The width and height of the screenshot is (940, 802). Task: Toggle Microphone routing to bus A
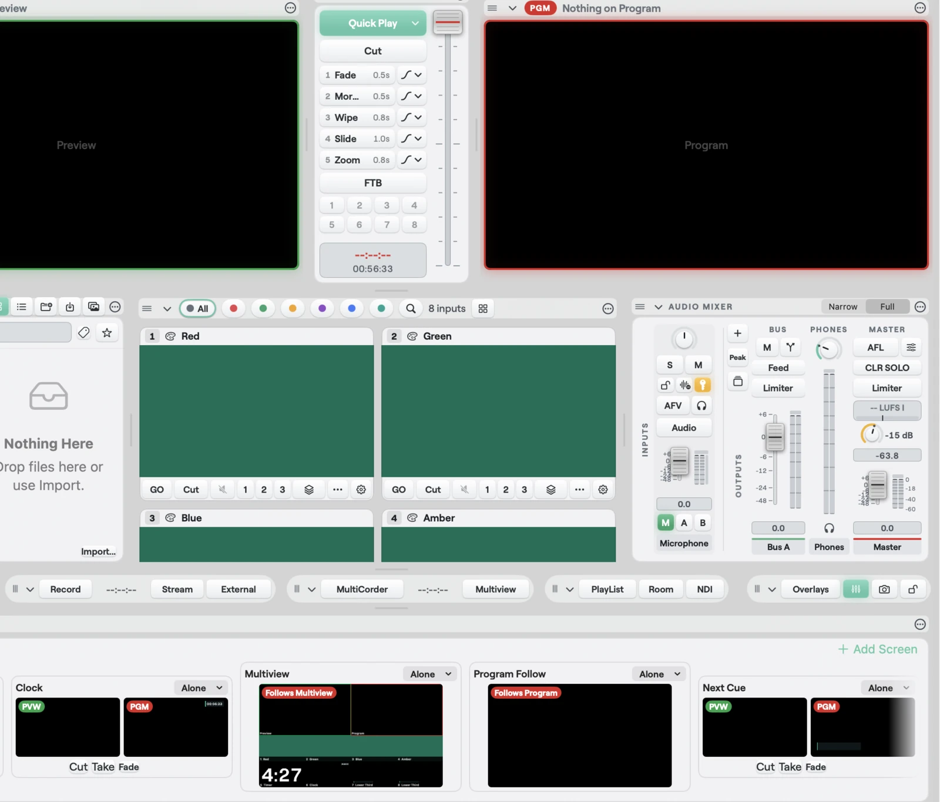pos(684,523)
